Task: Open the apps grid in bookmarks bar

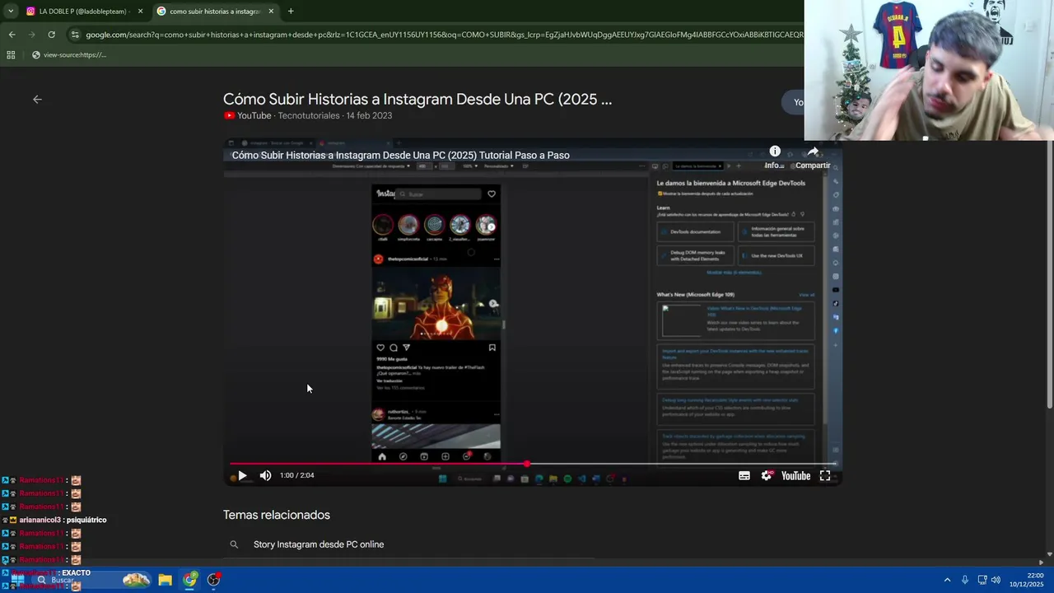Action: [x=11, y=55]
